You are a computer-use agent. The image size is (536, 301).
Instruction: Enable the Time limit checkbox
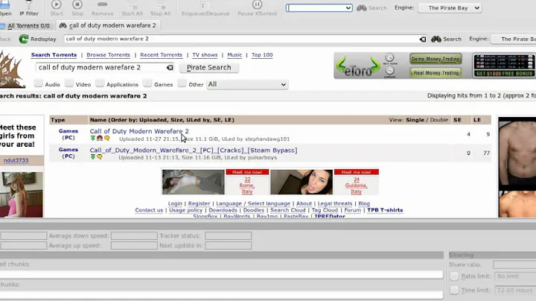click(x=454, y=290)
